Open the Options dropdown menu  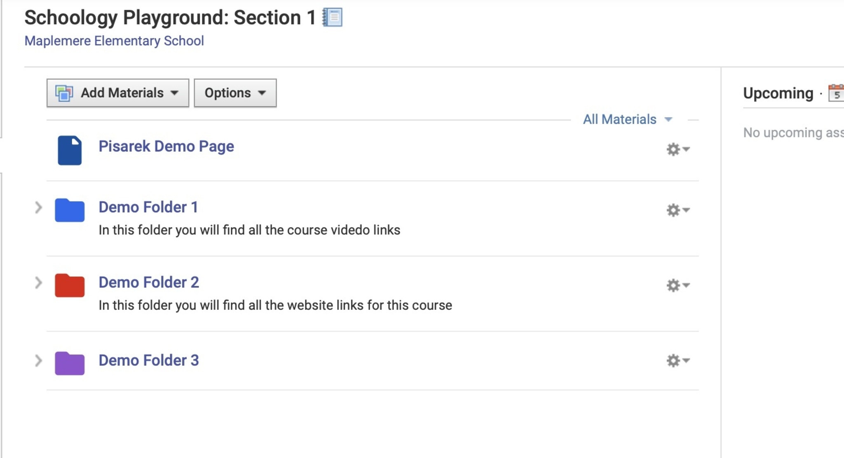[x=235, y=93]
